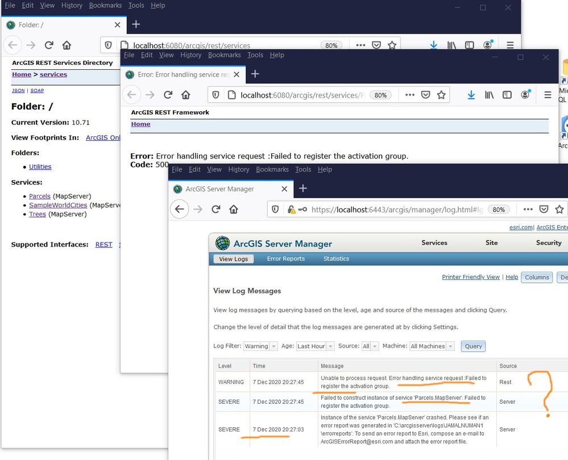The height and width of the screenshot is (460, 568).
Task: Bookmark star in Error window
Action: pyautogui.click(x=441, y=95)
